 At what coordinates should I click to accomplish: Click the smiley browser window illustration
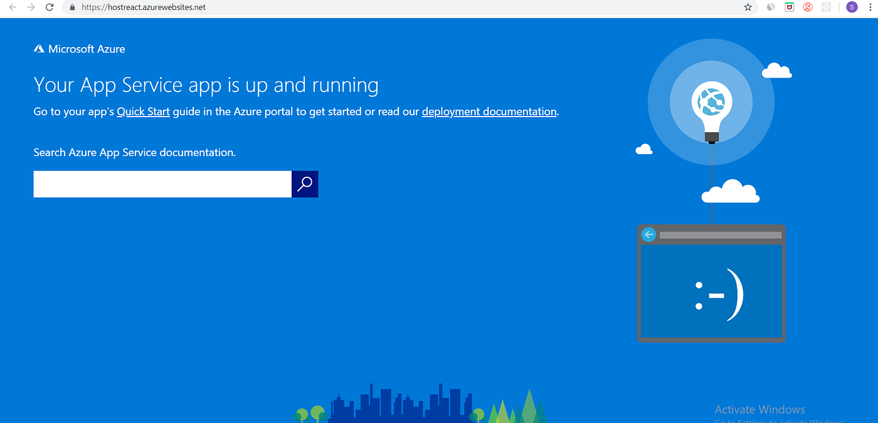tap(712, 288)
